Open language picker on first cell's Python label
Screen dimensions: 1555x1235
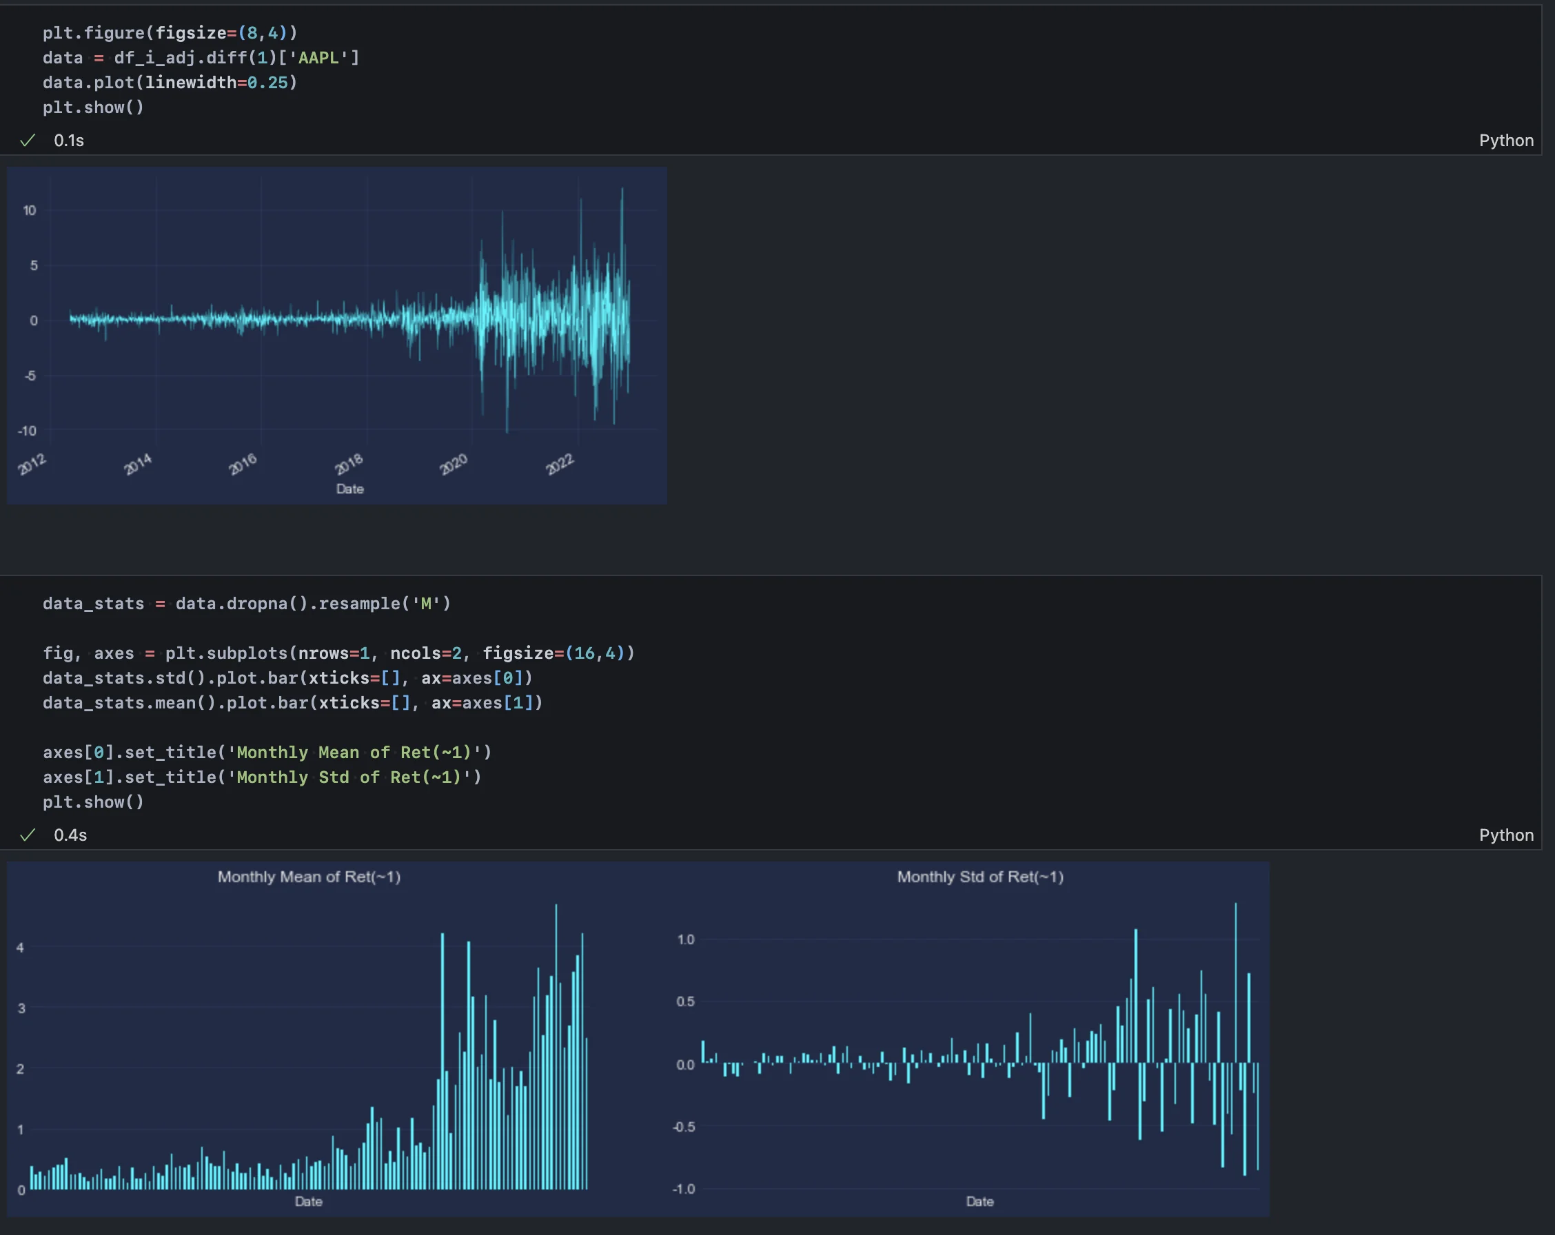pos(1506,141)
